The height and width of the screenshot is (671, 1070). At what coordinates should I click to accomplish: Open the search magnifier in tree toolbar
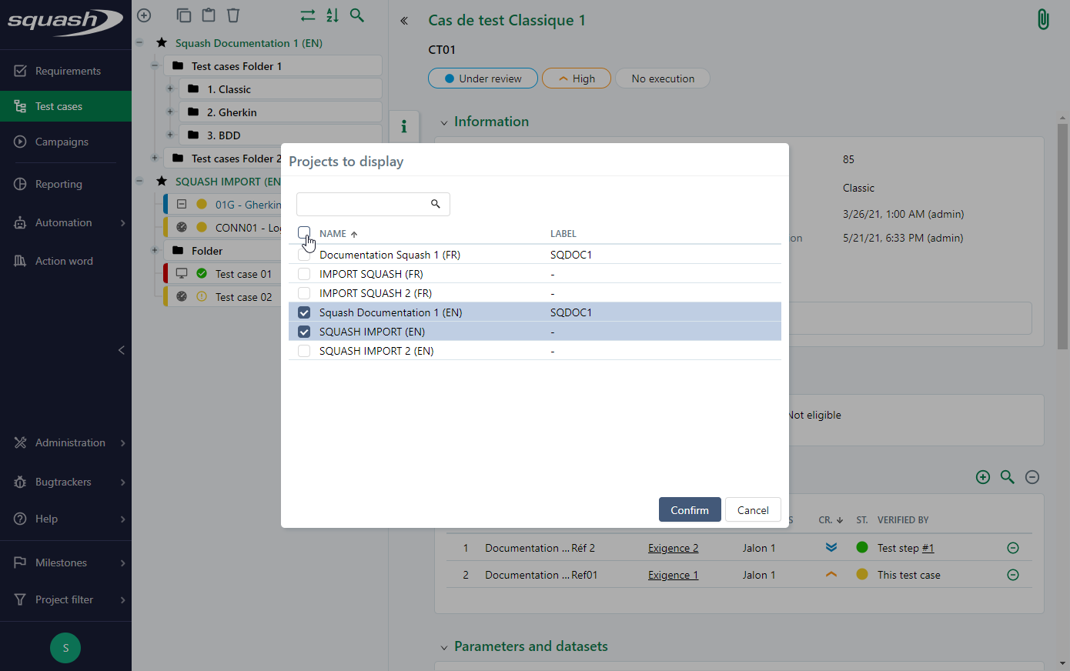(357, 15)
